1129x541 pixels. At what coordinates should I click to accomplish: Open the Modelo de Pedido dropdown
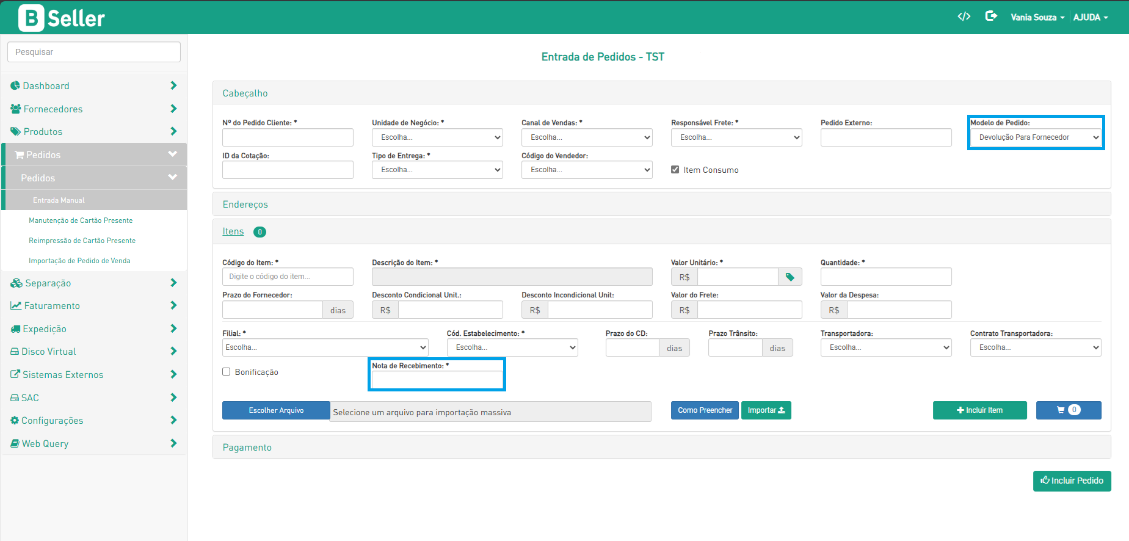1036,137
